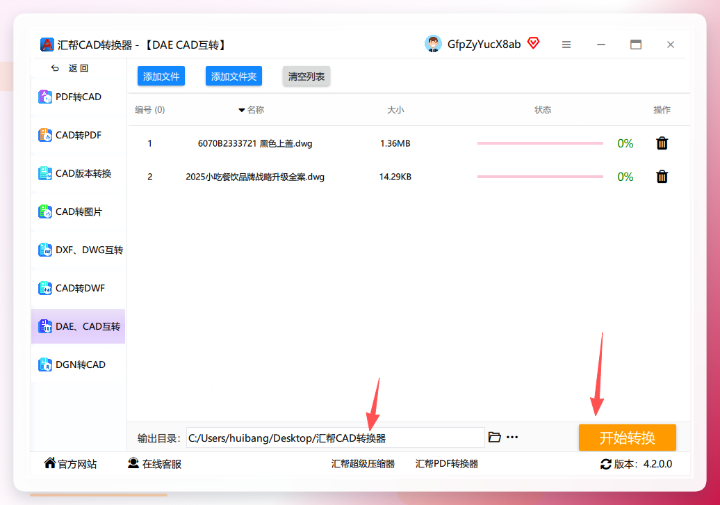Click the 1.36MB size cell
This screenshot has height=505, width=720.
[395, 143]
